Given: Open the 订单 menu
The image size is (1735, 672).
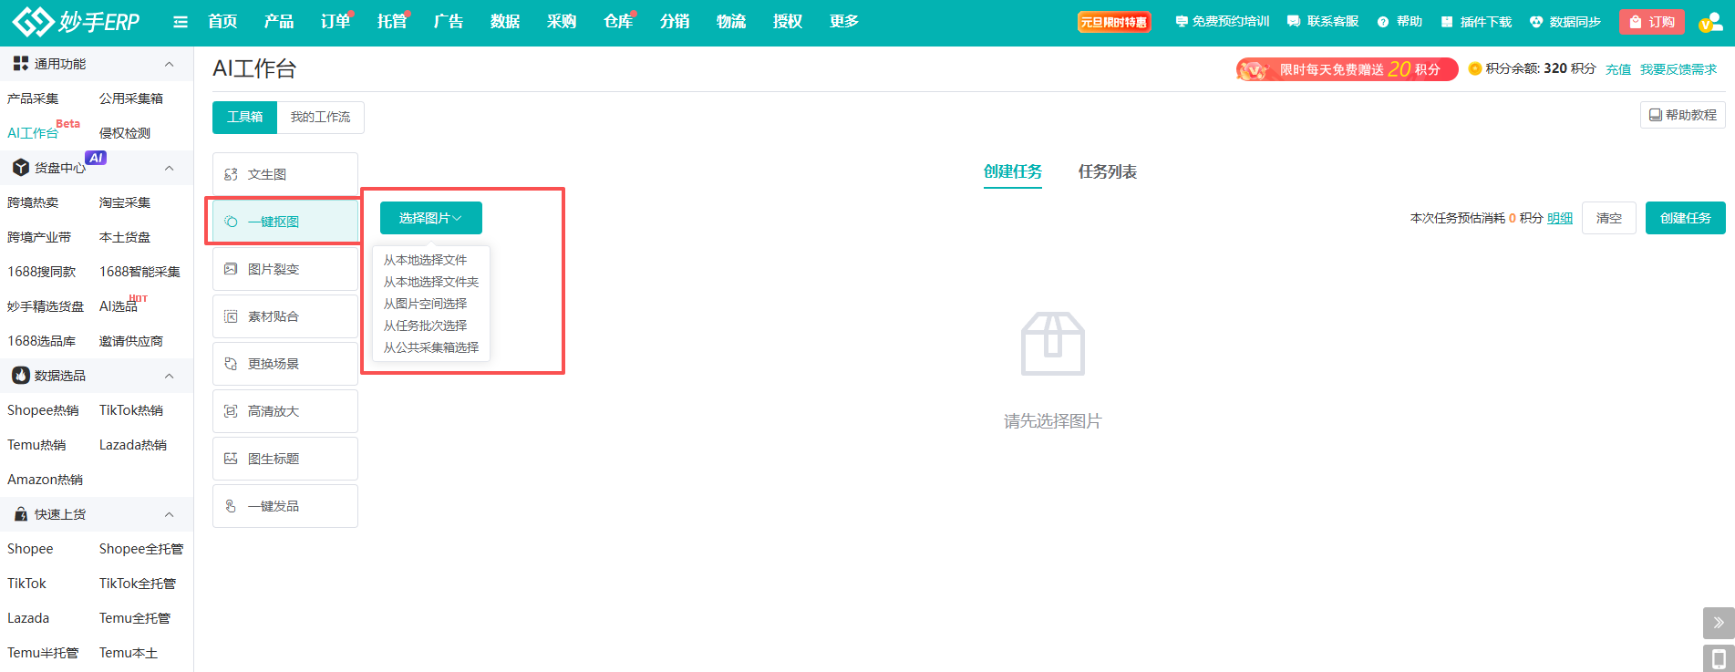Looking at the screenshot, I should [336, 22].
